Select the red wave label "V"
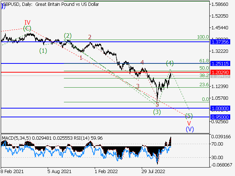Screen dimensions: 235x176 tap(189, 123)
